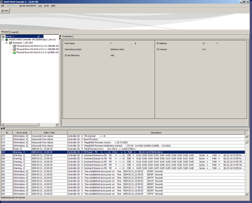Click RAID Web Console title bar icon
Screen dimensions: 252x203
(x=2, y=2)
